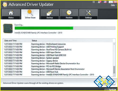This screenshot has width=118, height=91.
Task: Click the scroll down arrow of the log list
Action: (114, 75)
